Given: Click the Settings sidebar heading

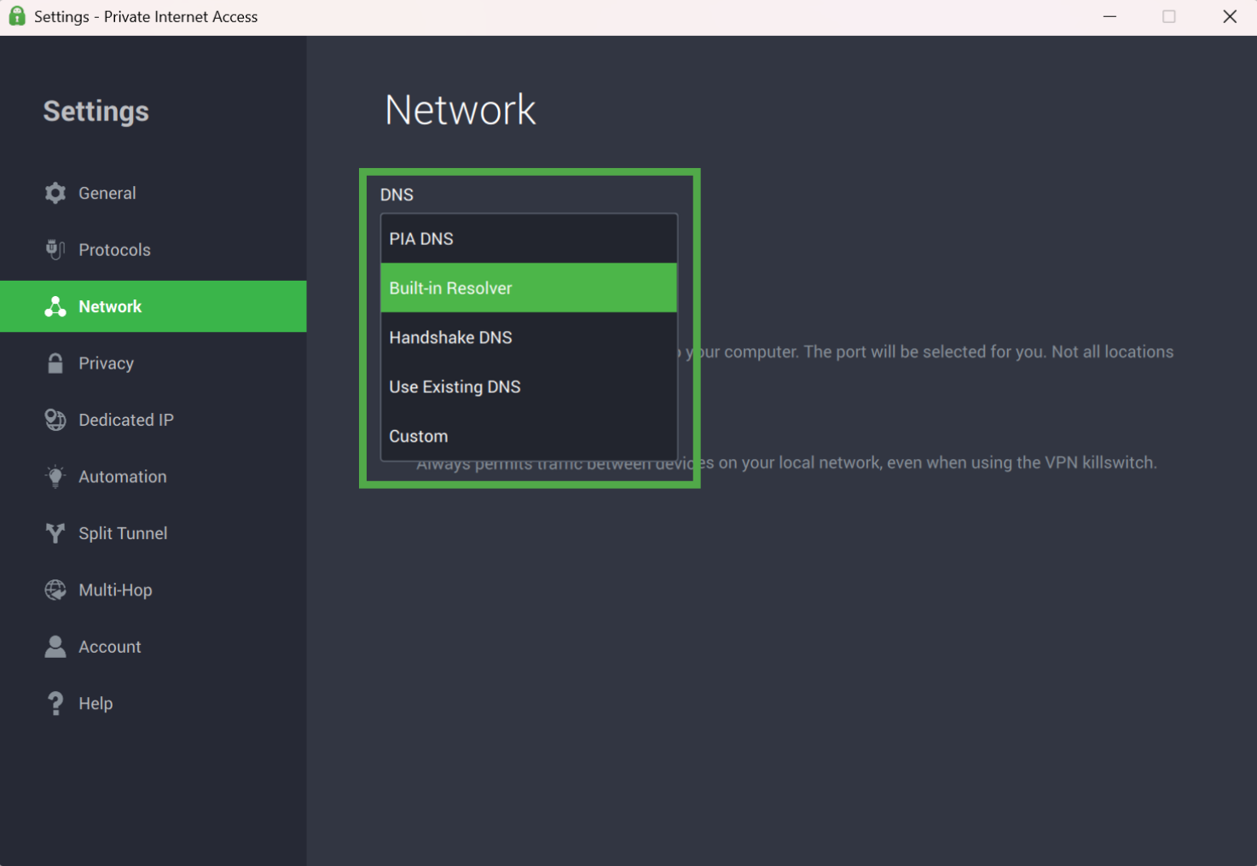Looking at the screenshot, I should [96, 111].
